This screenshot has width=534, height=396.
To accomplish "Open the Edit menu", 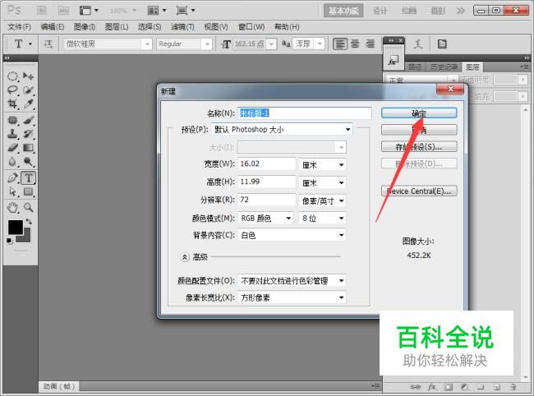I will pyautogui.click(x=52, y=26).
